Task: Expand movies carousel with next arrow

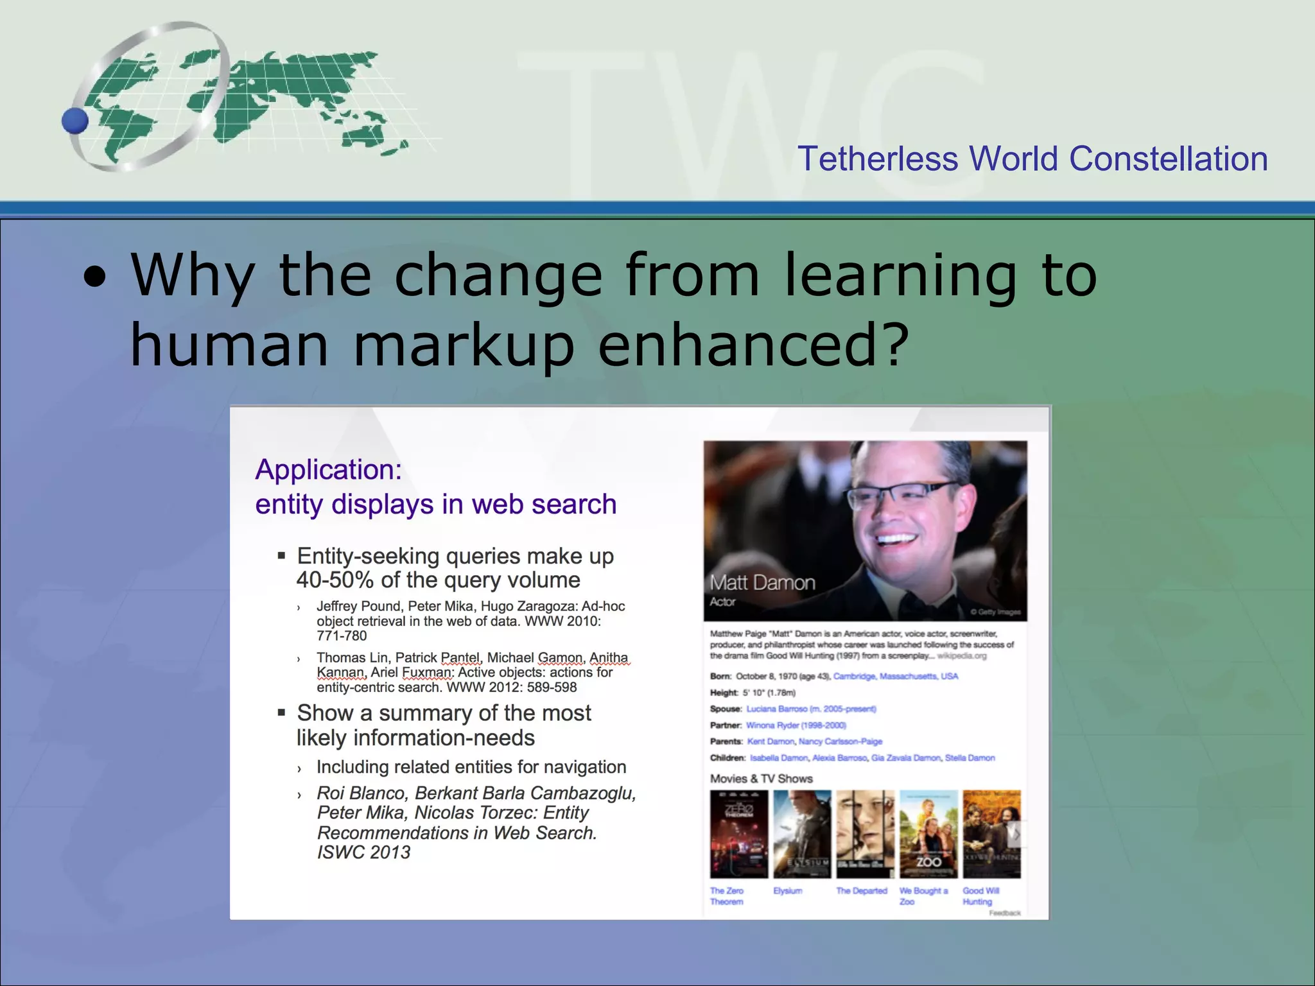Action: [1016, 835]
